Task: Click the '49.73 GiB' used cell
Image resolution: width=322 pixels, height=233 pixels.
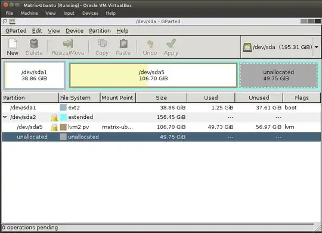Action: [x=221, y=127]
